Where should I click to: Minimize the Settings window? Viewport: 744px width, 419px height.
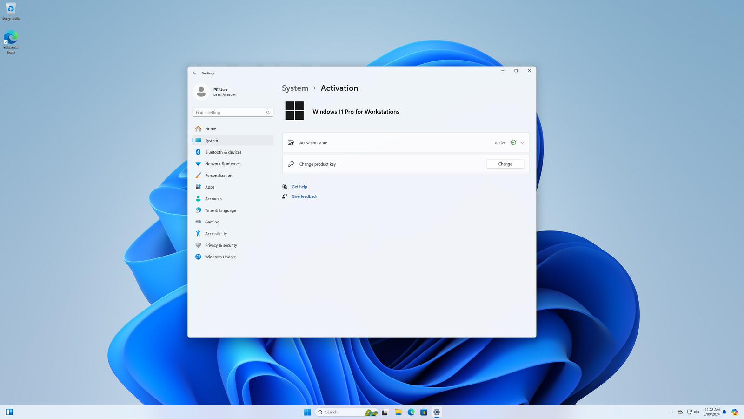(x=503, y=71)
